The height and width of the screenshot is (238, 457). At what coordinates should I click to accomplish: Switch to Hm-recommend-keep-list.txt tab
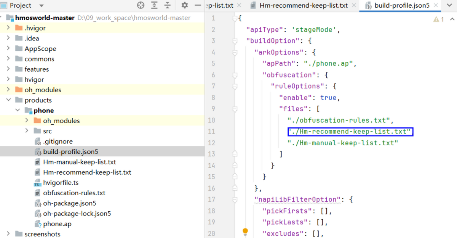pyautogui.click(x=303, y=5)
